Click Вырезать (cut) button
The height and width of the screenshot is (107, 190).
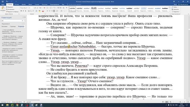point(9,7)
